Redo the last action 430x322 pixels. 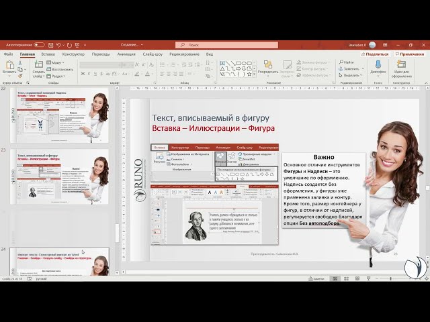69,45
